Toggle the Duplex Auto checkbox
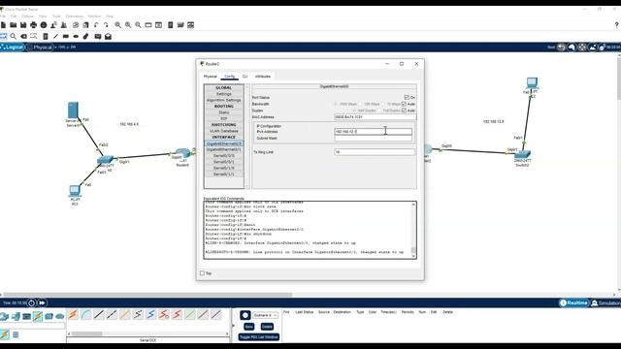 click(404, 111)
